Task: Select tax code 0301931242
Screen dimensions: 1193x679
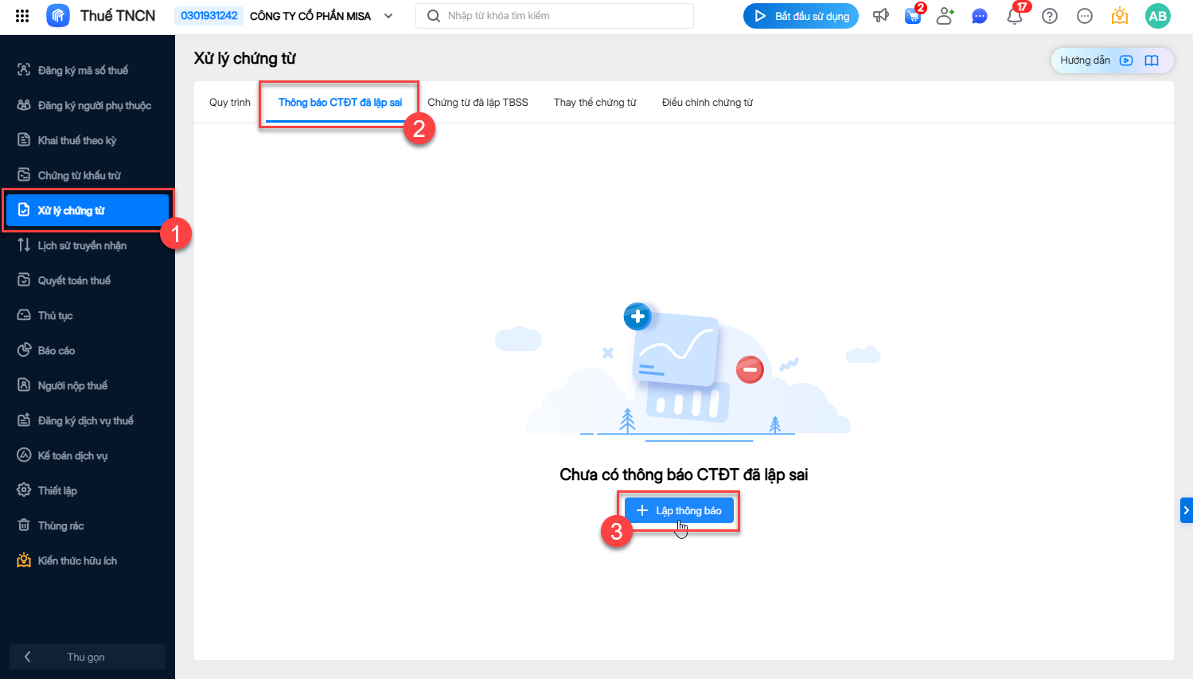Action: click(209, 16)
